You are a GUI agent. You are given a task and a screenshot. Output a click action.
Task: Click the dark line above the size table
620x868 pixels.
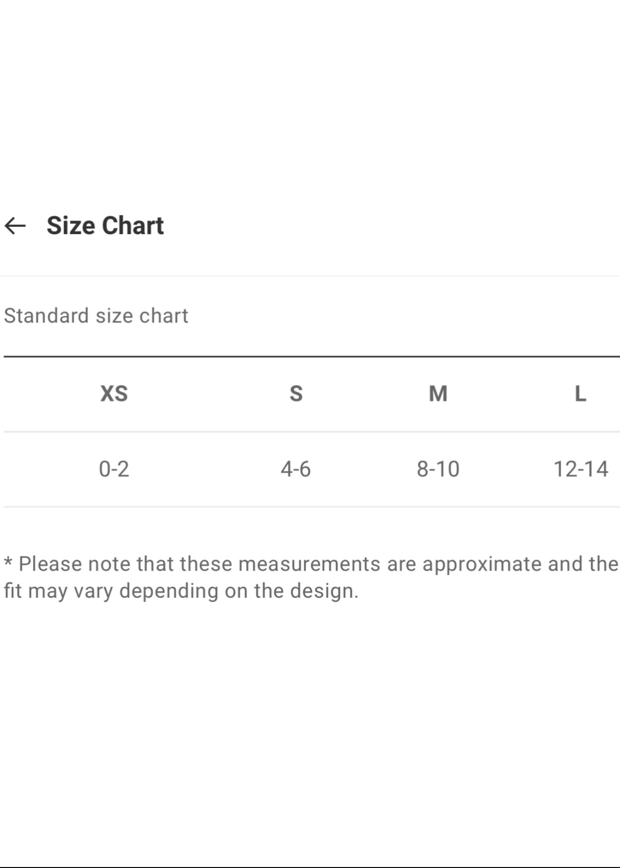311,357
